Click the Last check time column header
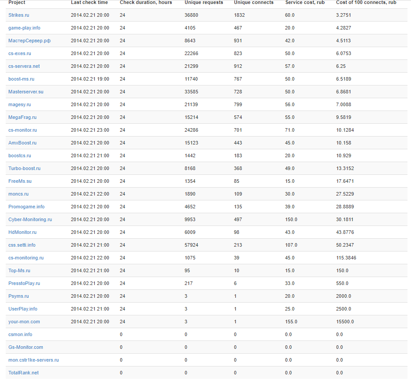Screen dimensions: 411x381 [89, 2]
